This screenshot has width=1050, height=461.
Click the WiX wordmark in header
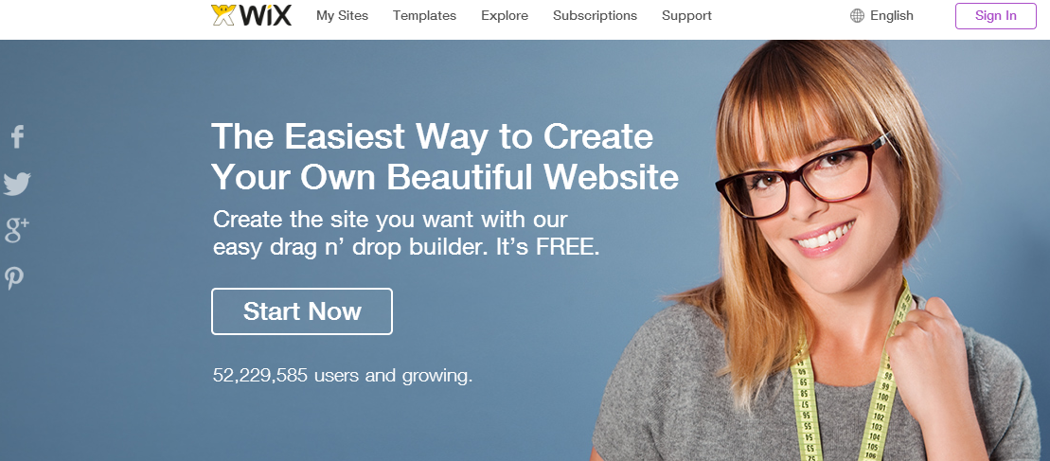point(263,15)
